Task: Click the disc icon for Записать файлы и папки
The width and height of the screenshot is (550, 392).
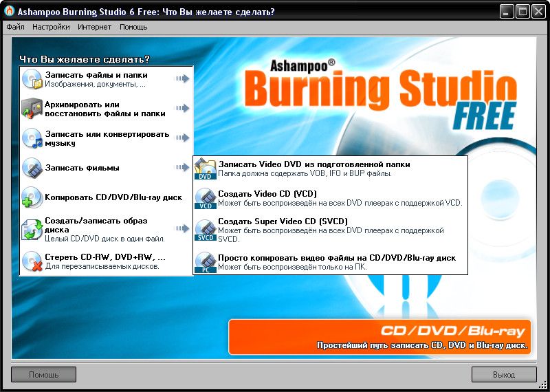Action: [32, 79]
